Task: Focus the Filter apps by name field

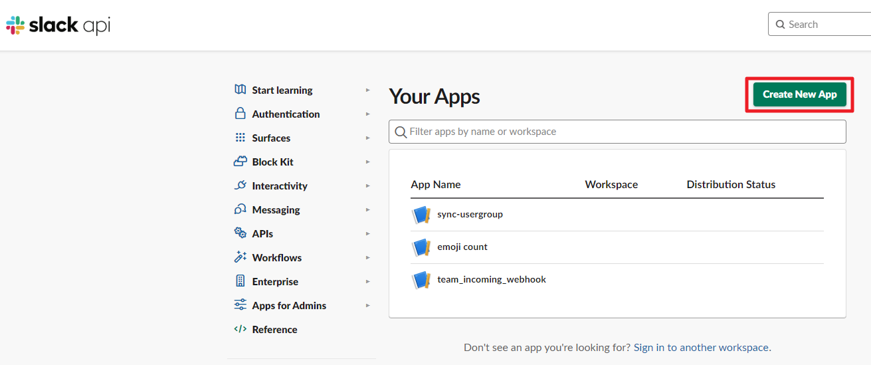Action: click(x=617, y=132)
